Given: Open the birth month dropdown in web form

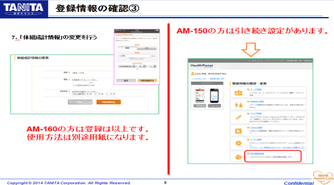Looking at the screenshot, I should coord(98,94).
